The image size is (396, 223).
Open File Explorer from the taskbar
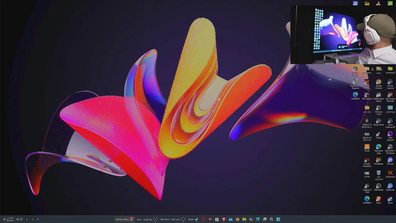click(x=244, y=219)
